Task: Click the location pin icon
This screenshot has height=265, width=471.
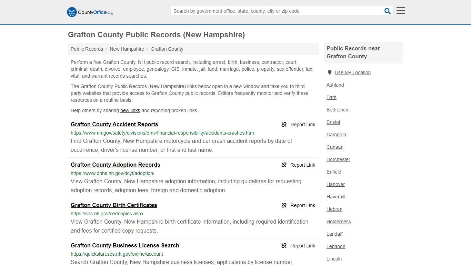Action: click(330, 72)
